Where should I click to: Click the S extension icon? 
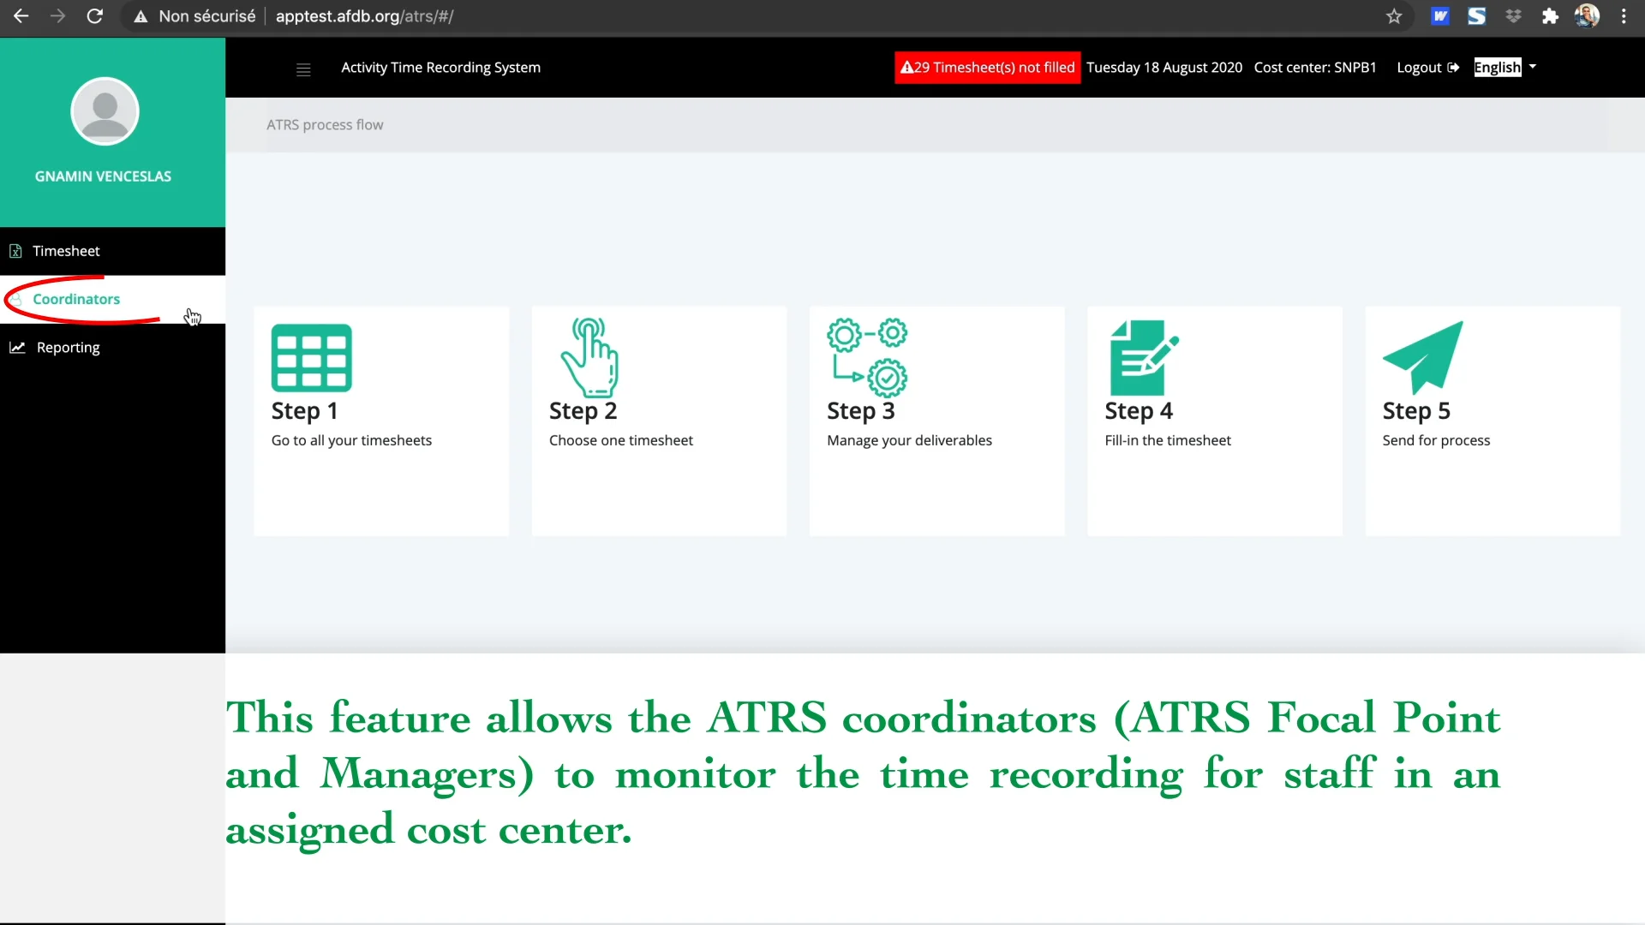[x=1476, y=16]
